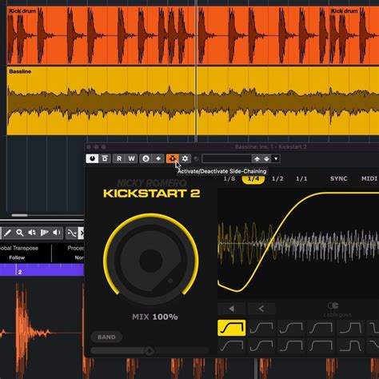Select the second-row fifth curve preset
The image size is (379, 379).
(x=350, y=345)
